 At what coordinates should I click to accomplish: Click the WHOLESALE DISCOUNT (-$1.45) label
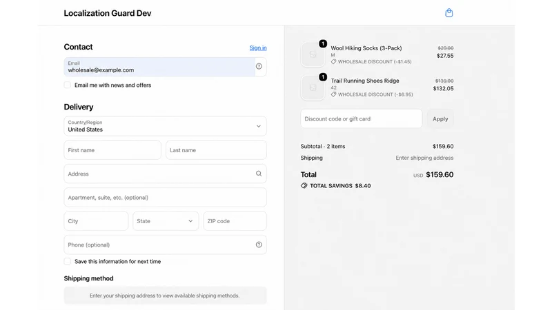pos(375,61)
